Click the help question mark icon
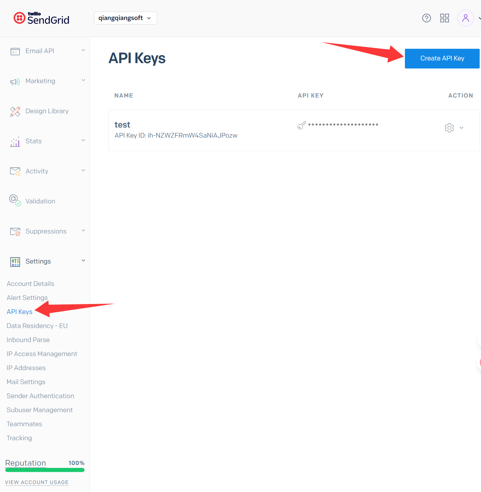 (x=426, y=18)
